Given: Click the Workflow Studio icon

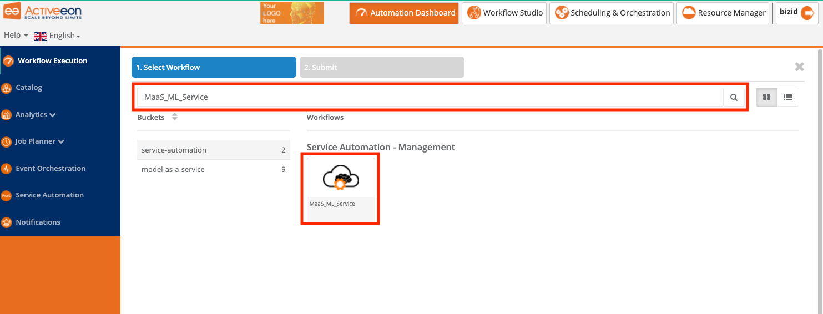Looking at the screenshot, I should (474, 13).
